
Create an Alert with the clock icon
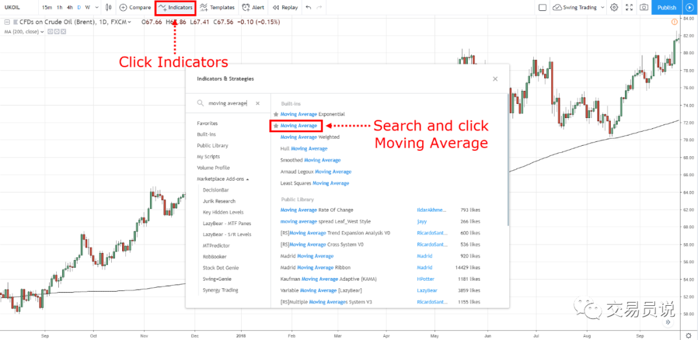[253, 7]
